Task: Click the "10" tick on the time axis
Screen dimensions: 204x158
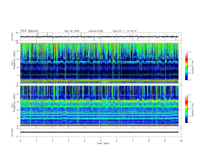Action: [x=181, y=141]
